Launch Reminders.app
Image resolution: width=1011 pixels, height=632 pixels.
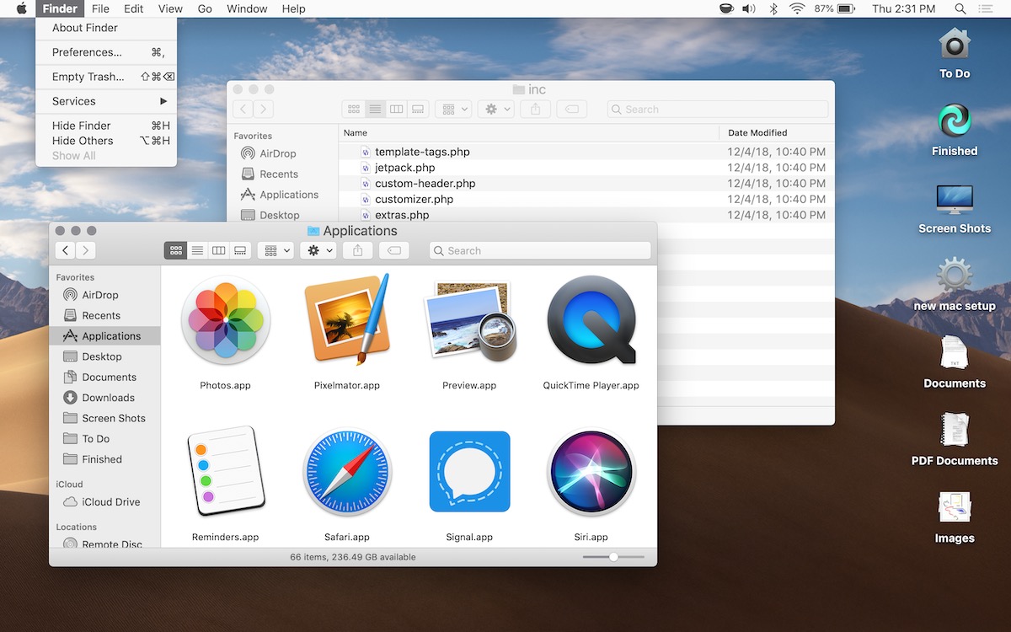point(225,472)
